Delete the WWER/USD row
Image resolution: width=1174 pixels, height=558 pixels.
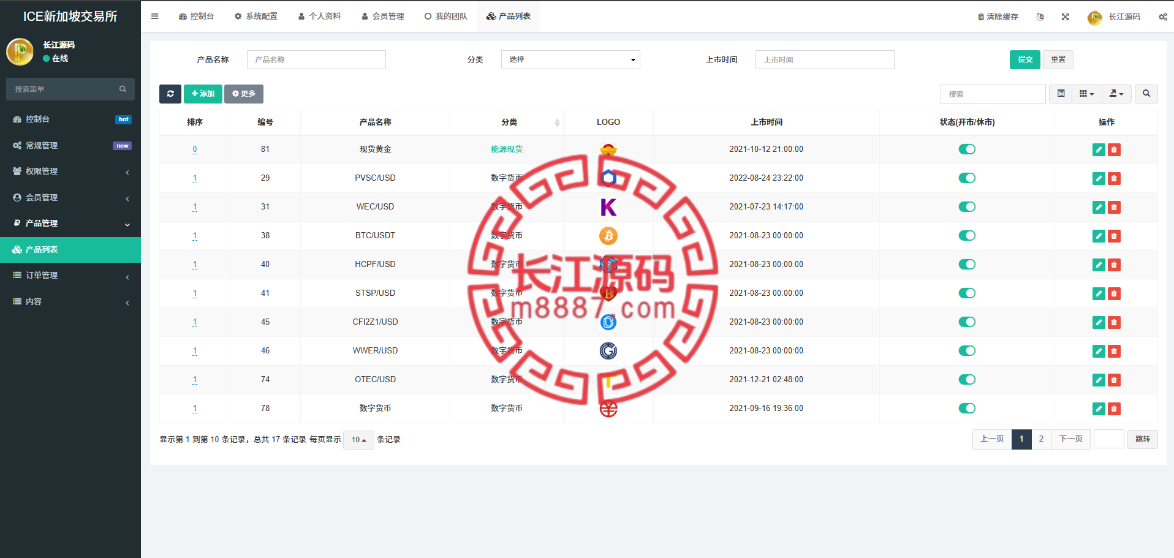(x=1114, y=351)
